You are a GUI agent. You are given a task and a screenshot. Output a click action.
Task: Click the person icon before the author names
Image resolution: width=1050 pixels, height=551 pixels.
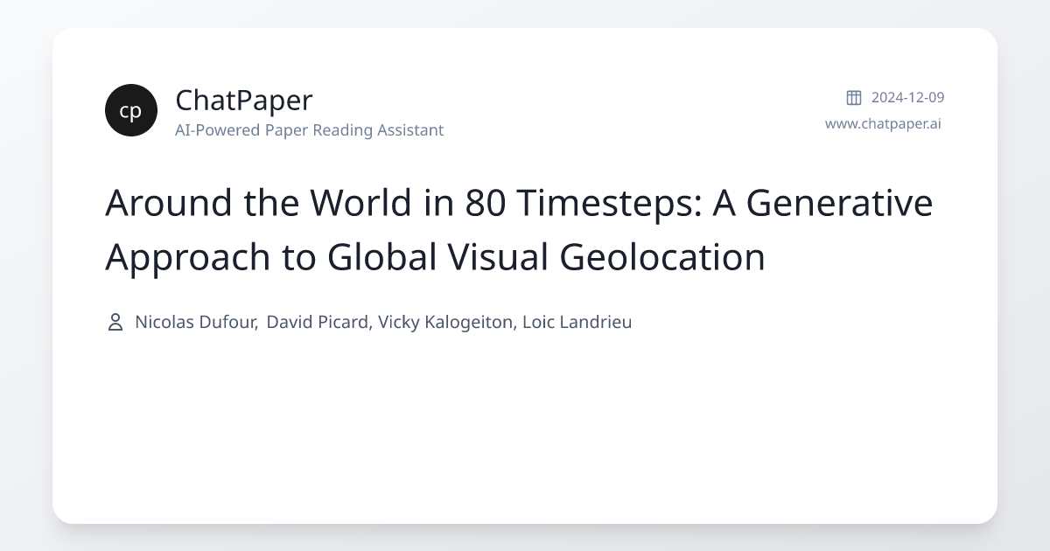click(115, 322)
